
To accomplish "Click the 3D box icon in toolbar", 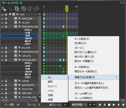I will point(24,9).
